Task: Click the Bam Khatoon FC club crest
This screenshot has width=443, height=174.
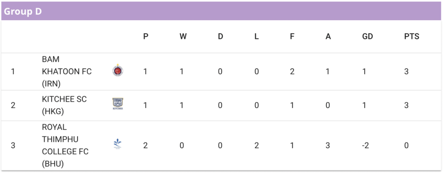Action: click(x=118, y=70)
